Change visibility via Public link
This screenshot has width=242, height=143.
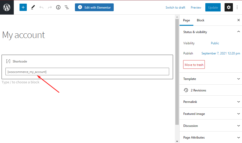(x=215, y=43)
